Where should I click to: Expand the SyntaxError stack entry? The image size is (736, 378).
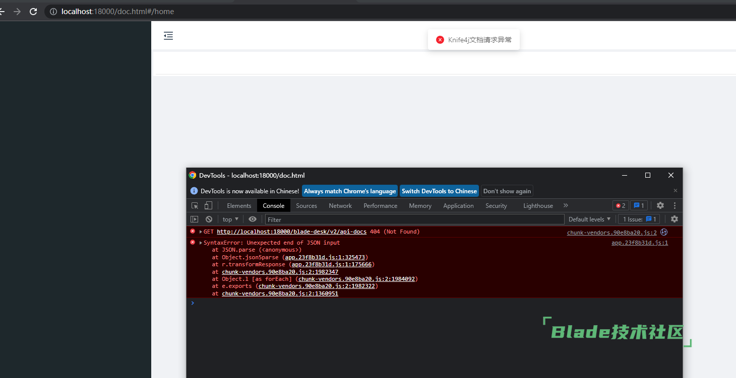point(201,243)
